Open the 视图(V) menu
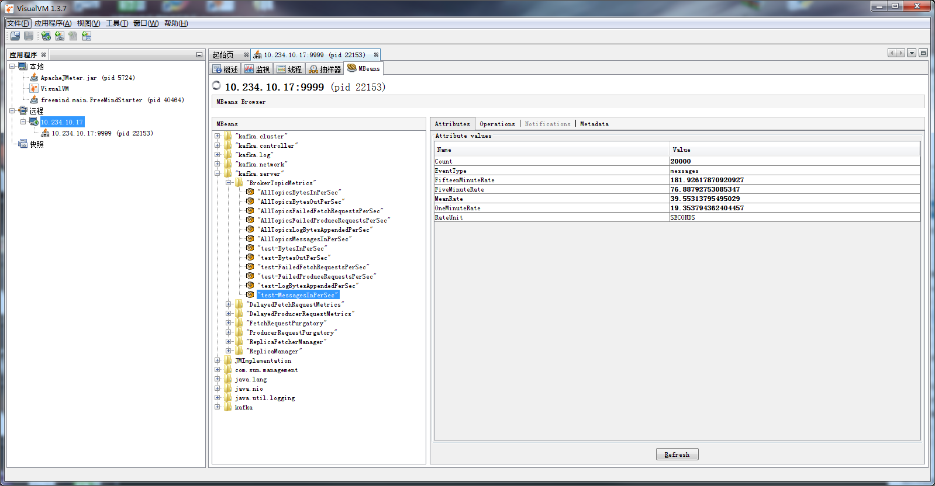The width and height of the screenshot is (935, 486). [x=88, y=23]
